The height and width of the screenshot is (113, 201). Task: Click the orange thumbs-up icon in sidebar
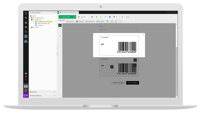(26, 76)
